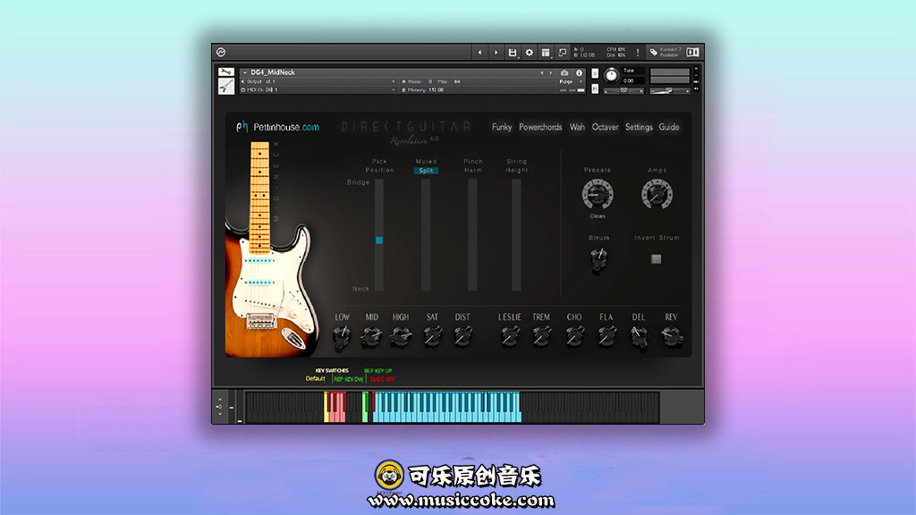Click the SLIDE OFF label
The height and width of the screenshot is (515, 916).
coord(382,379)
